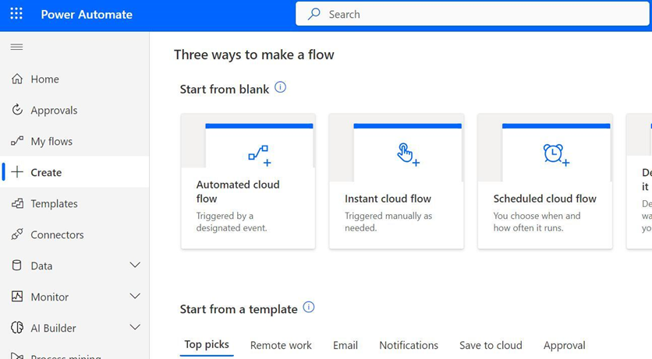652x359 pixels.
Task: Click the Scheduled cloud flow clock icon
Action: (556, 155)
